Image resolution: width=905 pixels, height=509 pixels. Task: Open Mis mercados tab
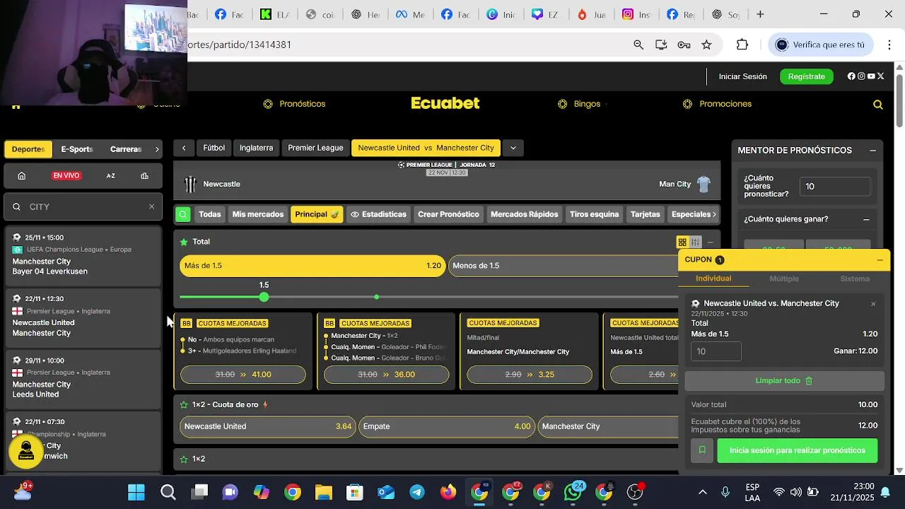click(x=258, y=214)
